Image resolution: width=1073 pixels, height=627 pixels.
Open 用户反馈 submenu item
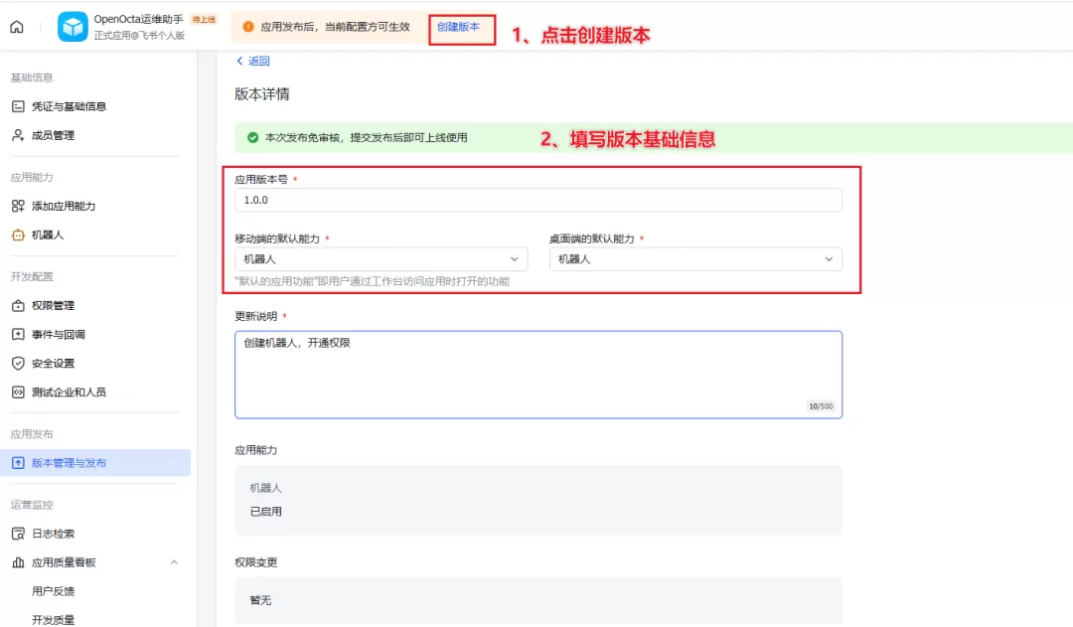(x=54, y=591)
